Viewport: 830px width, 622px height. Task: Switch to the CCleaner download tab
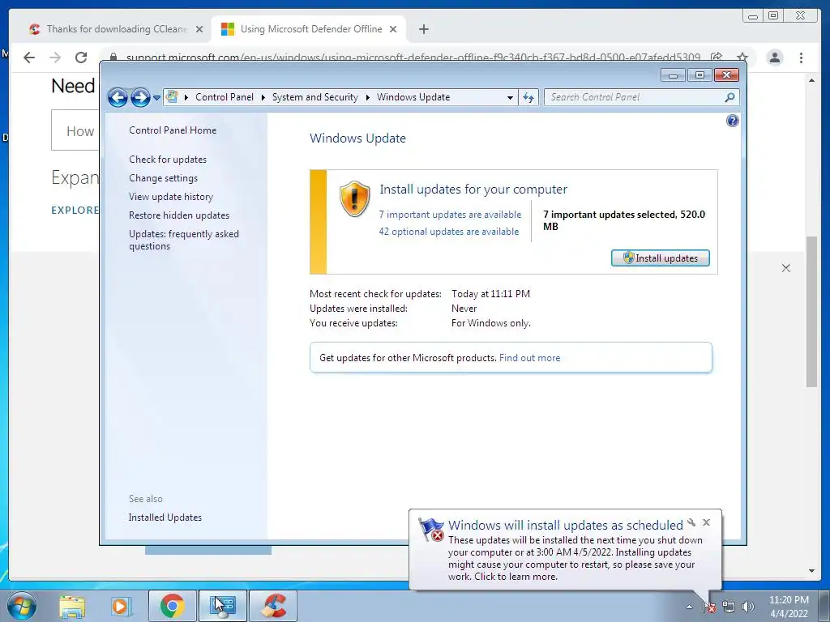(x=116, y=29)
